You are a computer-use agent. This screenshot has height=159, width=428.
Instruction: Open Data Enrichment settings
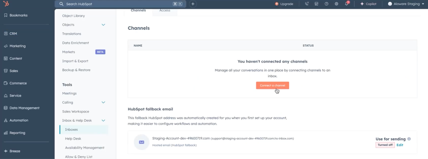tap(76, 43)
